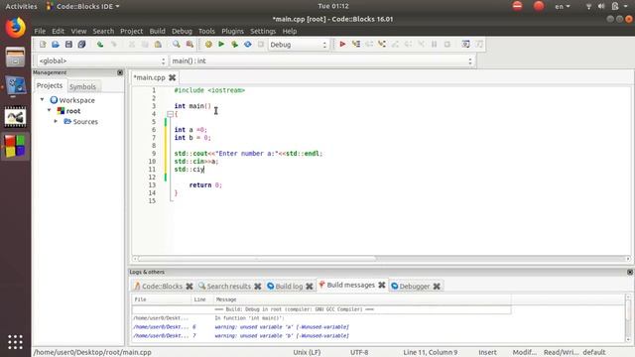This screenshot has height=357, width=635.
Task: Click the Find magnifier icon
Action: (x=177, y=45)
